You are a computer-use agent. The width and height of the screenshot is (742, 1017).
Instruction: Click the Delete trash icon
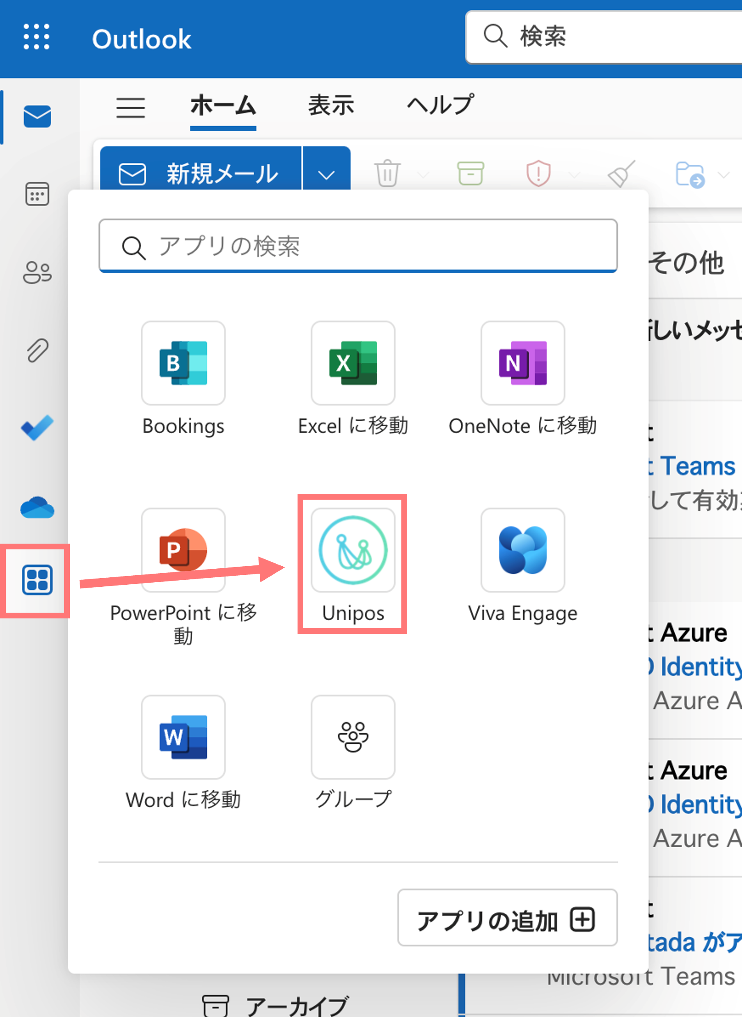tap(387, 173)
